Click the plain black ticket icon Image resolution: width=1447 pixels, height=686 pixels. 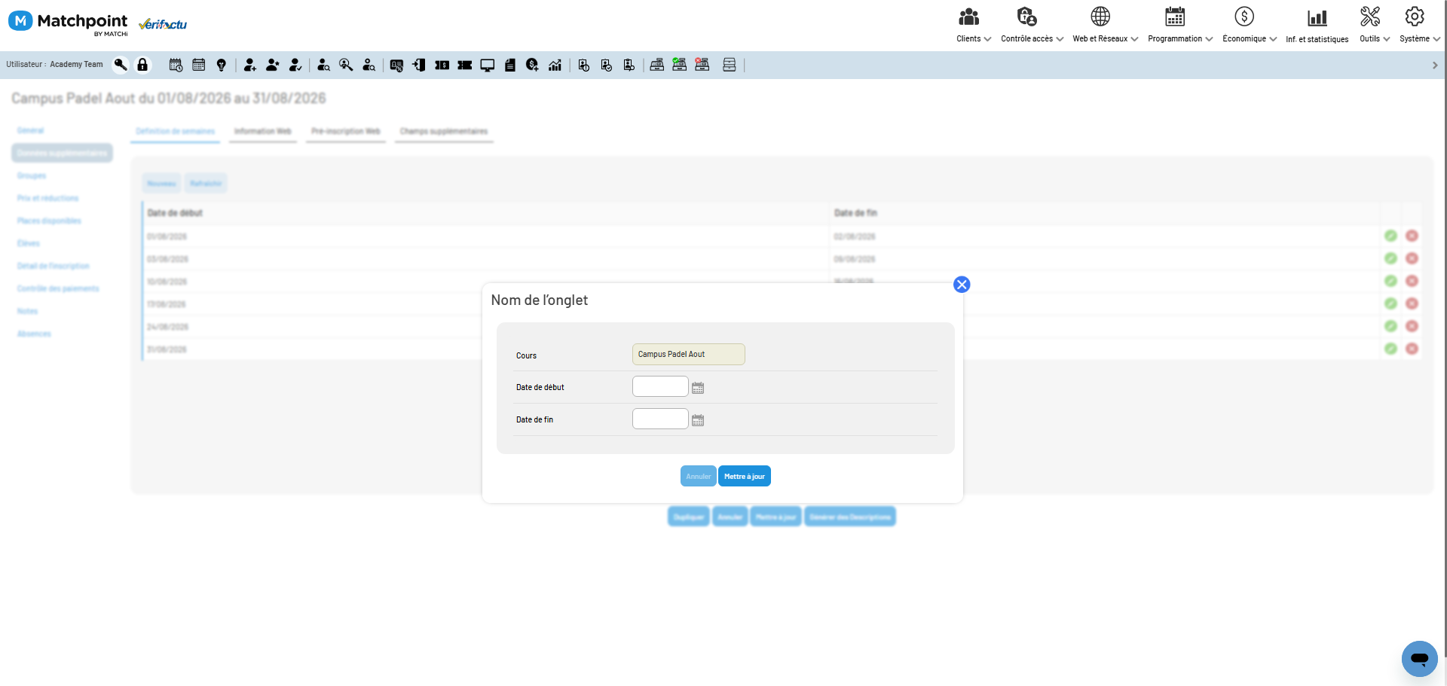click(465, 66)
